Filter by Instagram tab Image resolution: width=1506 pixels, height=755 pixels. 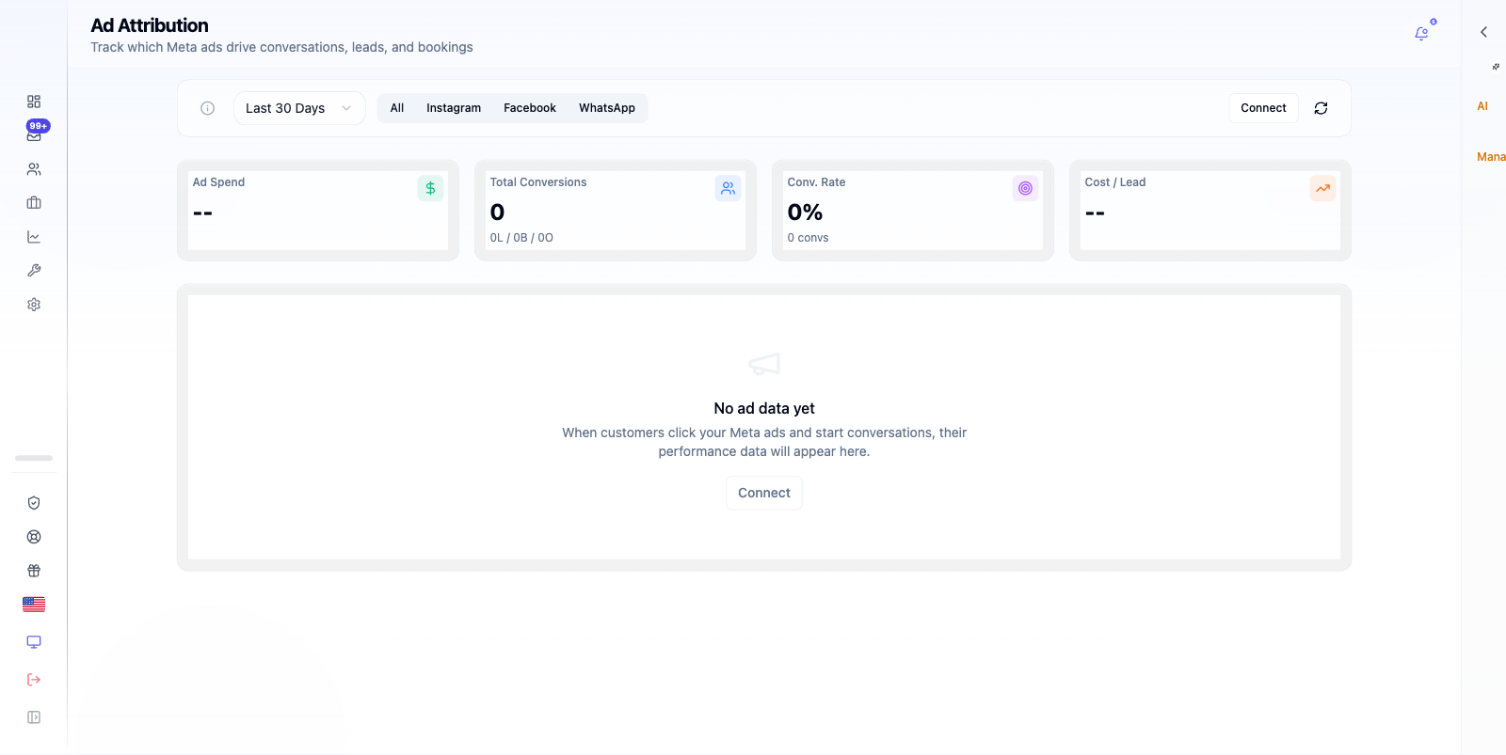(x=454, y=108)
